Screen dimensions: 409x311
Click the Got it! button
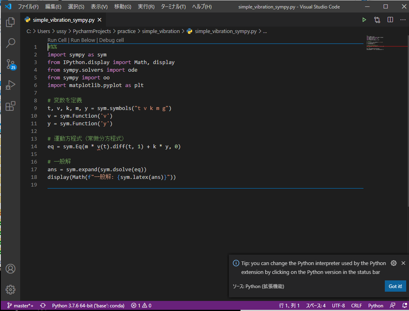pos(395,286)
